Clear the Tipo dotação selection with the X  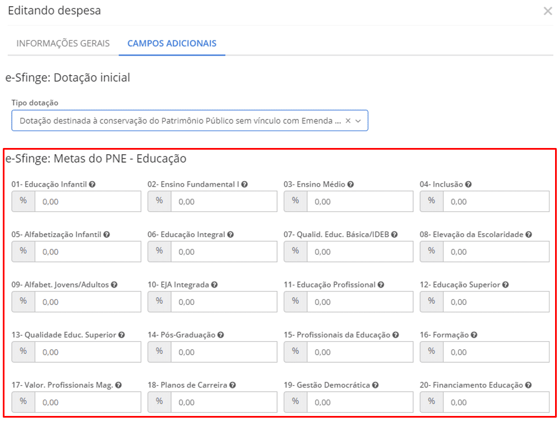pos(348,121)
